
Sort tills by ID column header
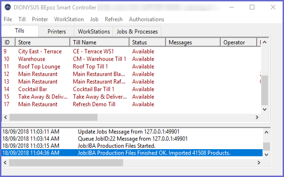click(9, 42)
